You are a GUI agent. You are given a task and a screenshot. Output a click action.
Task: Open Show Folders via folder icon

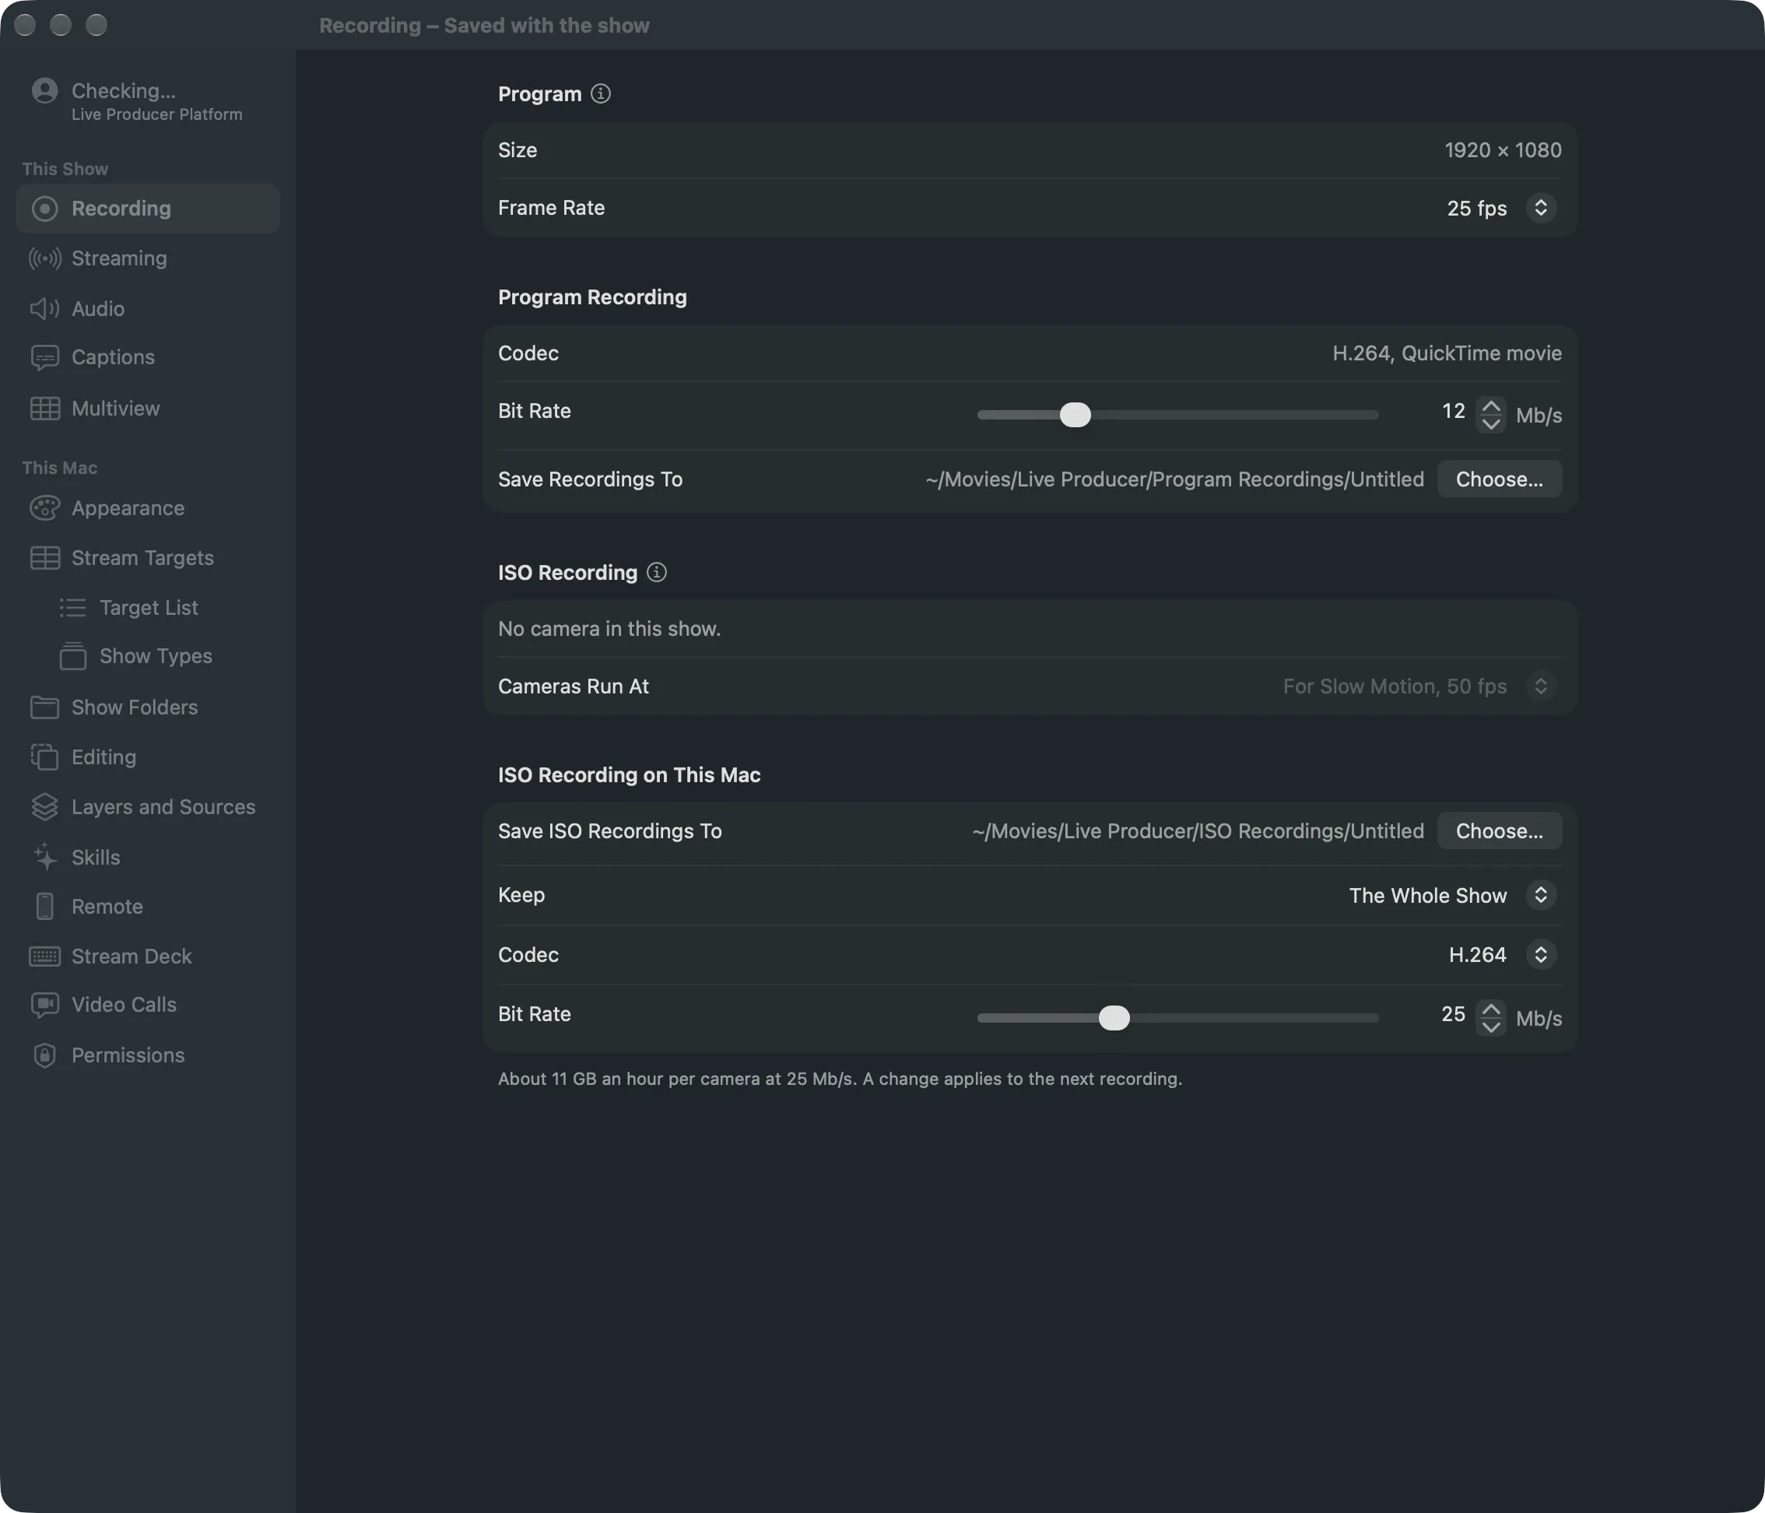click(44, 707)
